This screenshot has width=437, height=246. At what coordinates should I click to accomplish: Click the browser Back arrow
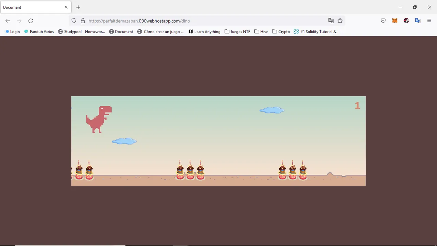(8, 21)
